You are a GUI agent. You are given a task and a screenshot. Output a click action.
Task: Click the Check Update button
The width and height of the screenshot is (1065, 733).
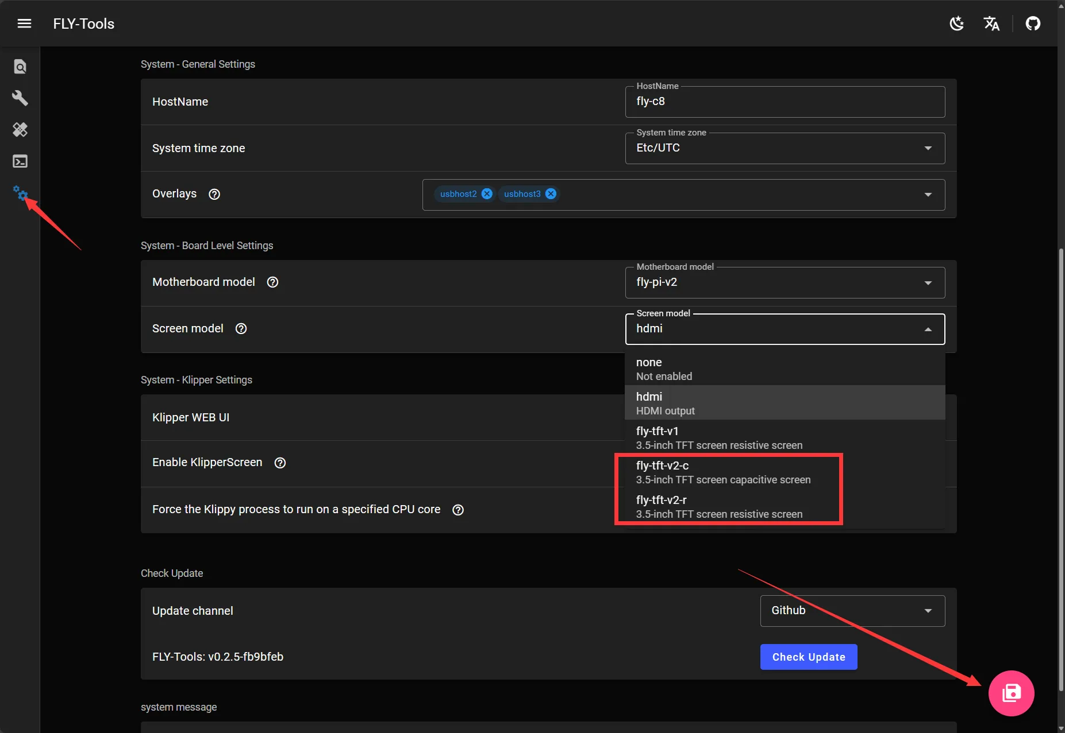click(x=808, y=657)
